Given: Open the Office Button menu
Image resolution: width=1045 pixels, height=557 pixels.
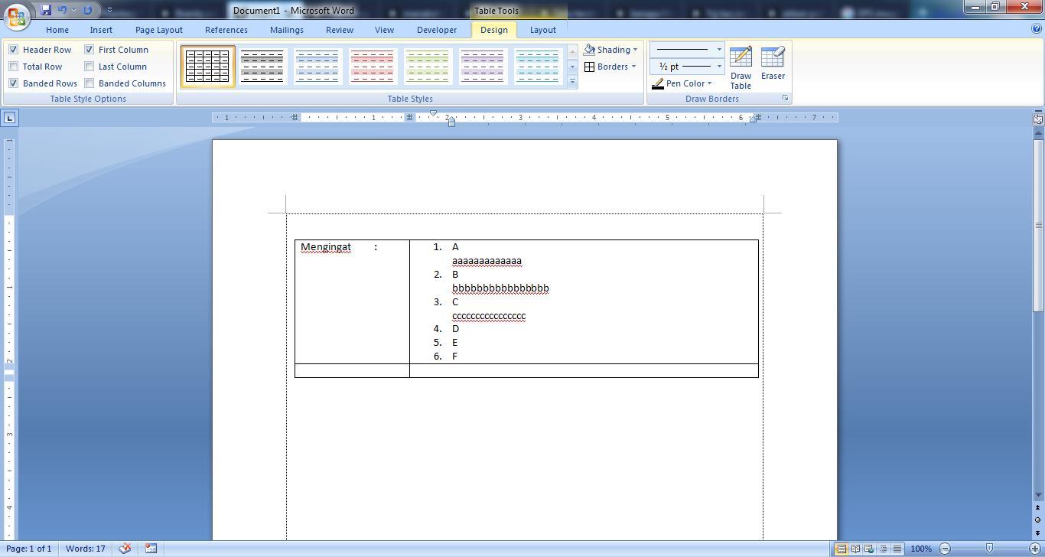Looking at the screenshot, I should coord(16,16).
